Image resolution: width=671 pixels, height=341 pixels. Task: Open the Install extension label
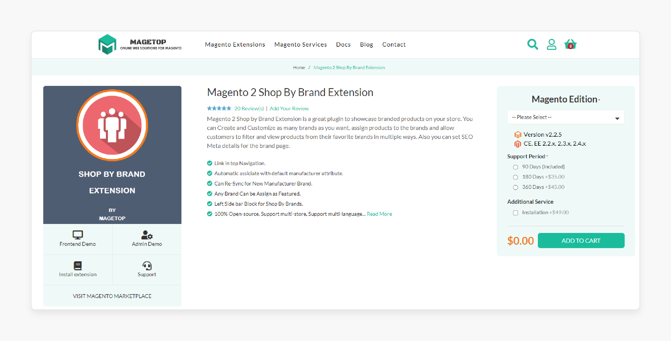tap(78, 274)
